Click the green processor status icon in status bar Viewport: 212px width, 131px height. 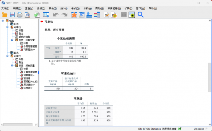point(180,129)
